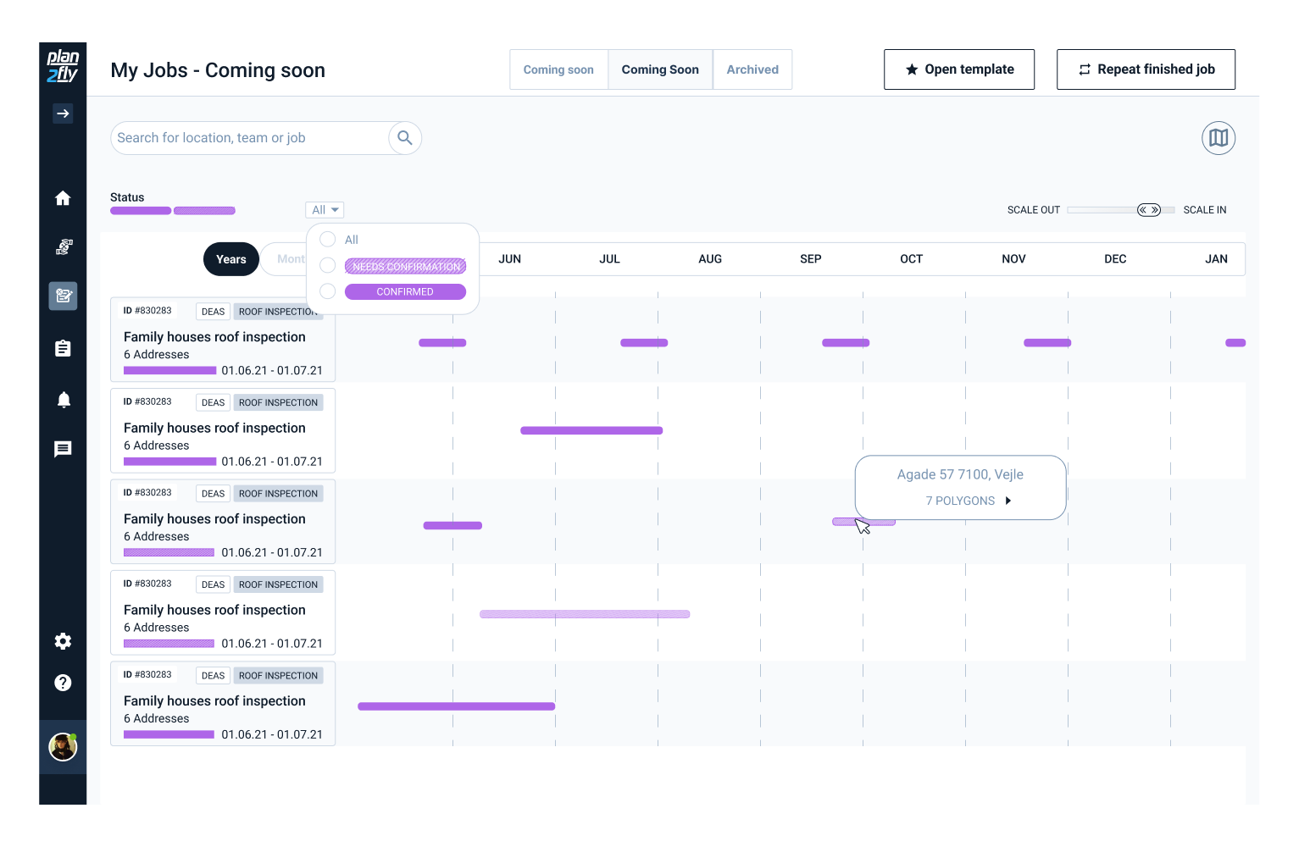
Task: Click repeat icon in Repeat finished job
Action: click(x=1085, y=69)
